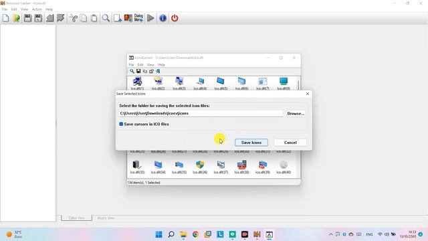Open Google Chrome from the taskbar

click(195, 234)
